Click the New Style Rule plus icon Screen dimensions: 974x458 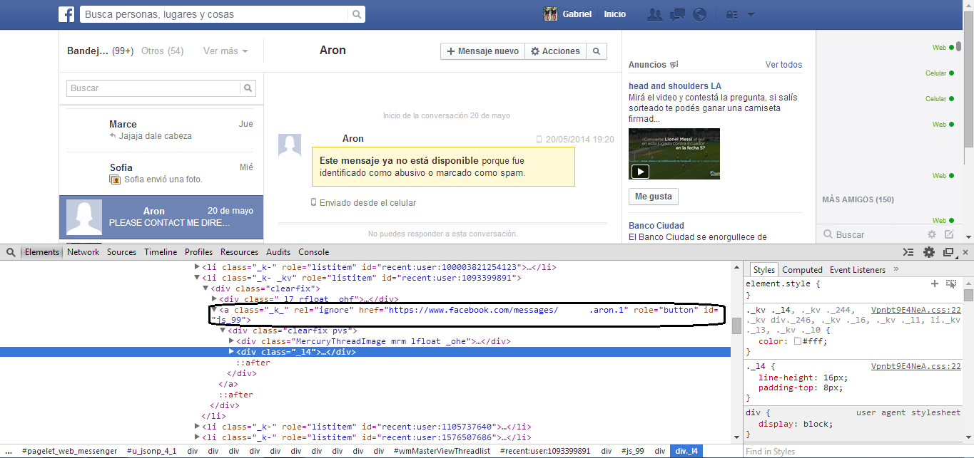tap(935, 283)
